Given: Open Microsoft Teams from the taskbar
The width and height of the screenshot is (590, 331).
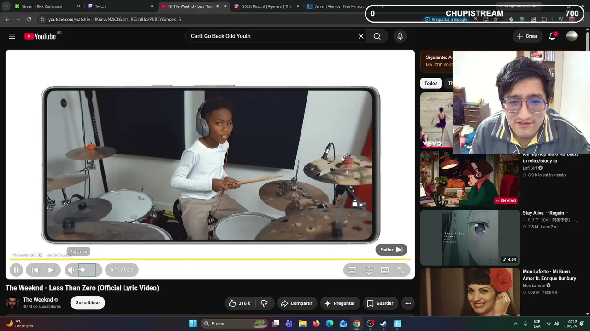Looking at the screenshot, I should click(x=289, y=324).
